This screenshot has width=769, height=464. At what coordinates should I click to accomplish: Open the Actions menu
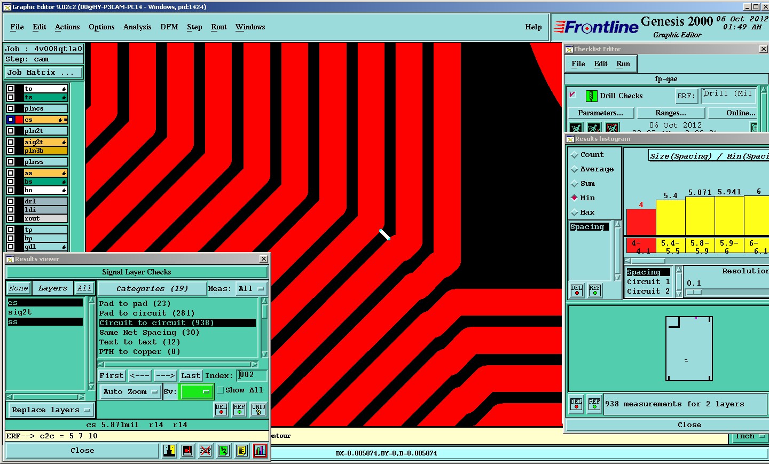click(x=67, y=27)
